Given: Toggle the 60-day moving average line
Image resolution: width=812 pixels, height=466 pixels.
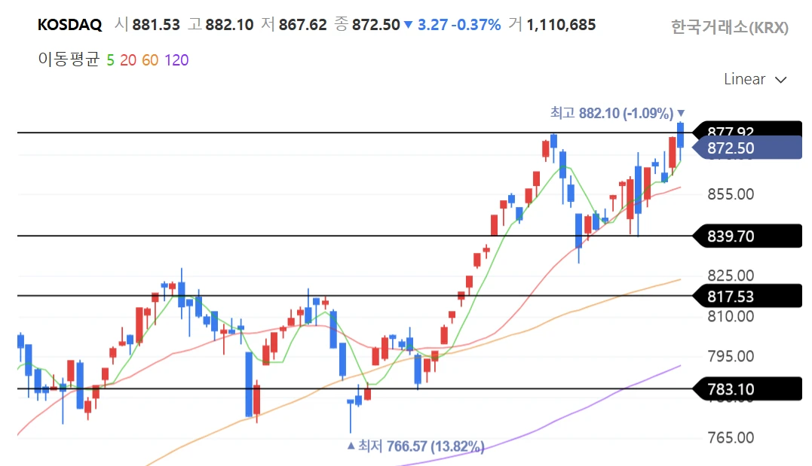Looking at the screenshot, I should tap(150, 60).
